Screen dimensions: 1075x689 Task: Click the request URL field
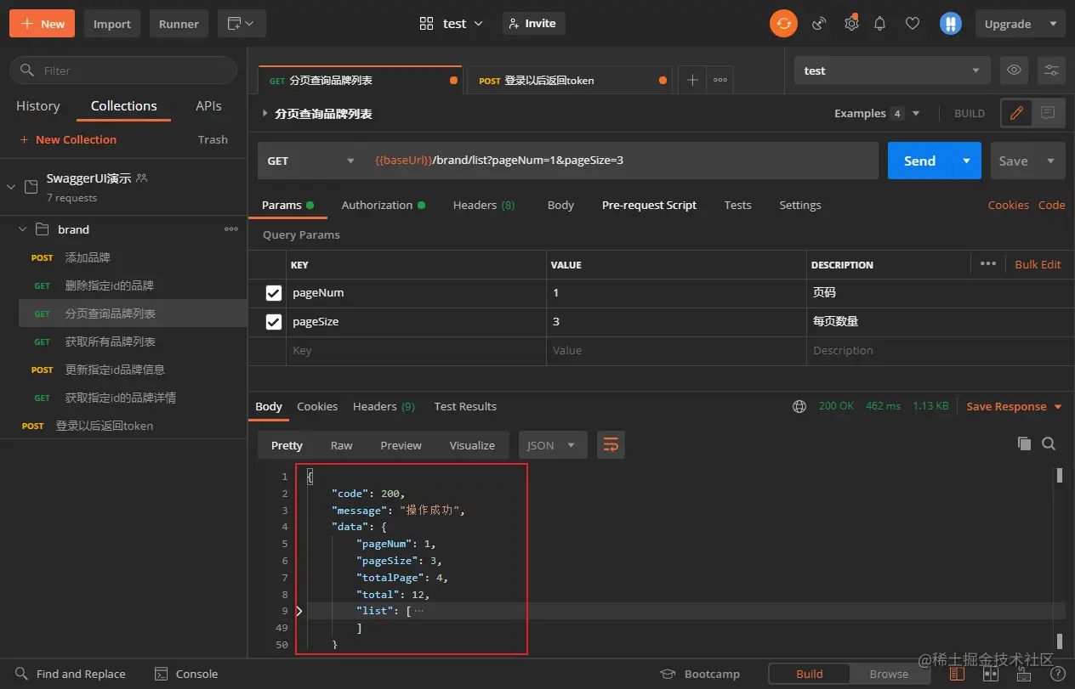pyautogui.click(x=621, y=161)
